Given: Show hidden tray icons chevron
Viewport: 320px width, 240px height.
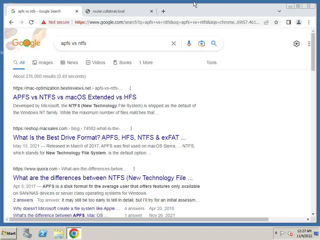Looking at the screenshot, I should coord(276,233).
